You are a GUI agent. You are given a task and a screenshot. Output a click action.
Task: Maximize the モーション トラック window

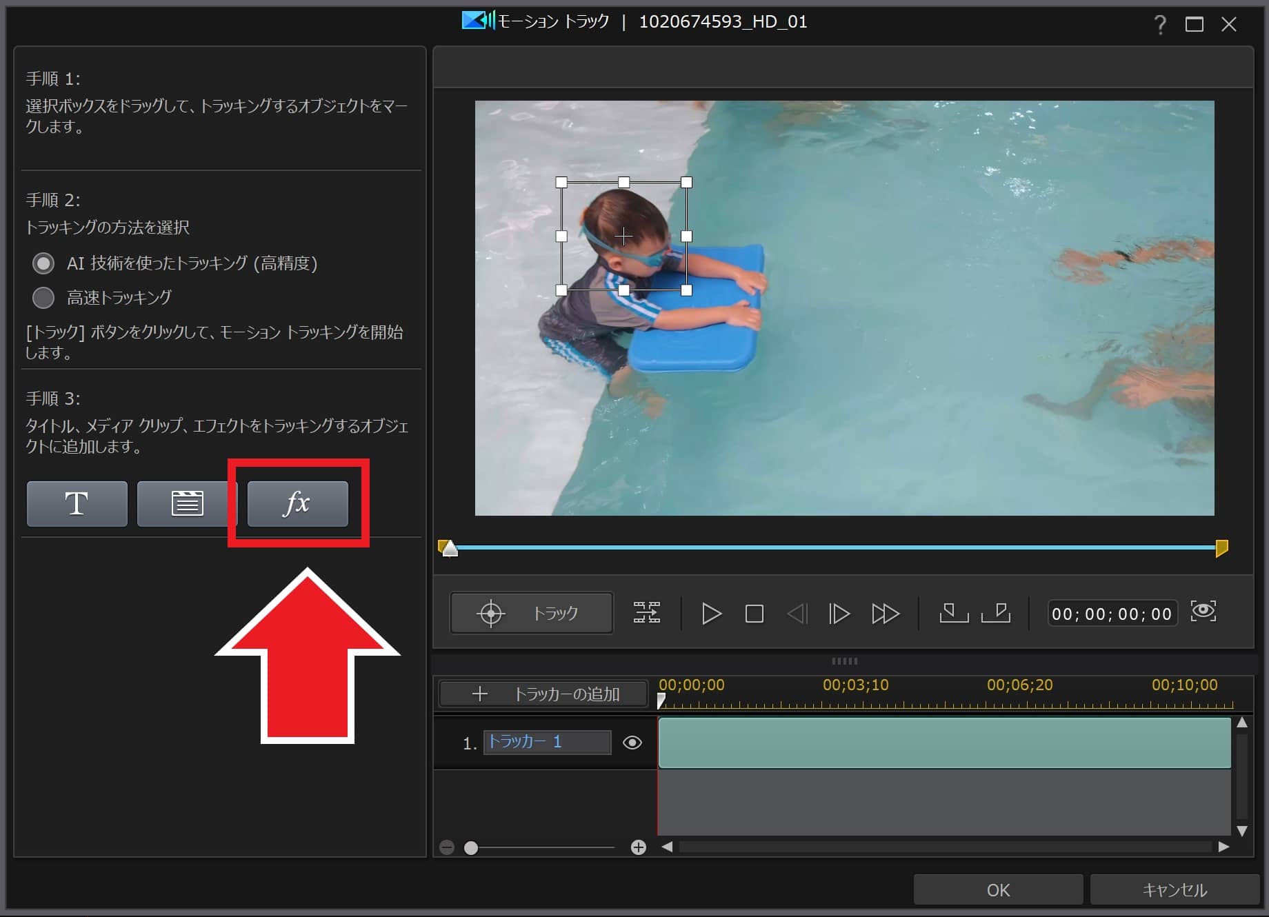pyautogui.click(x=1195, y=25)
